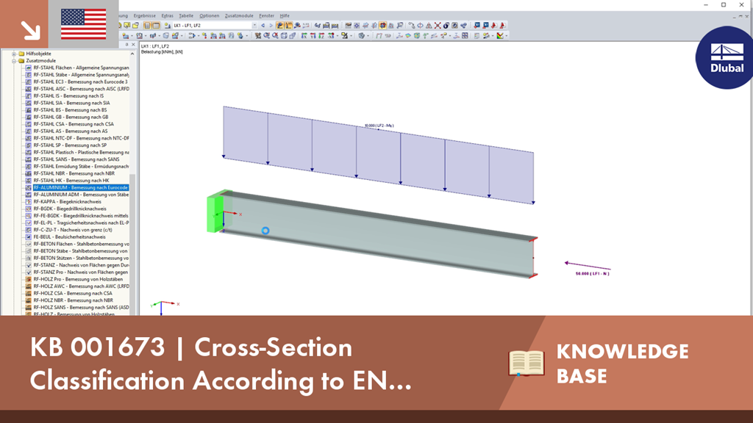Open the Tabelle menu

click(186, 16)
